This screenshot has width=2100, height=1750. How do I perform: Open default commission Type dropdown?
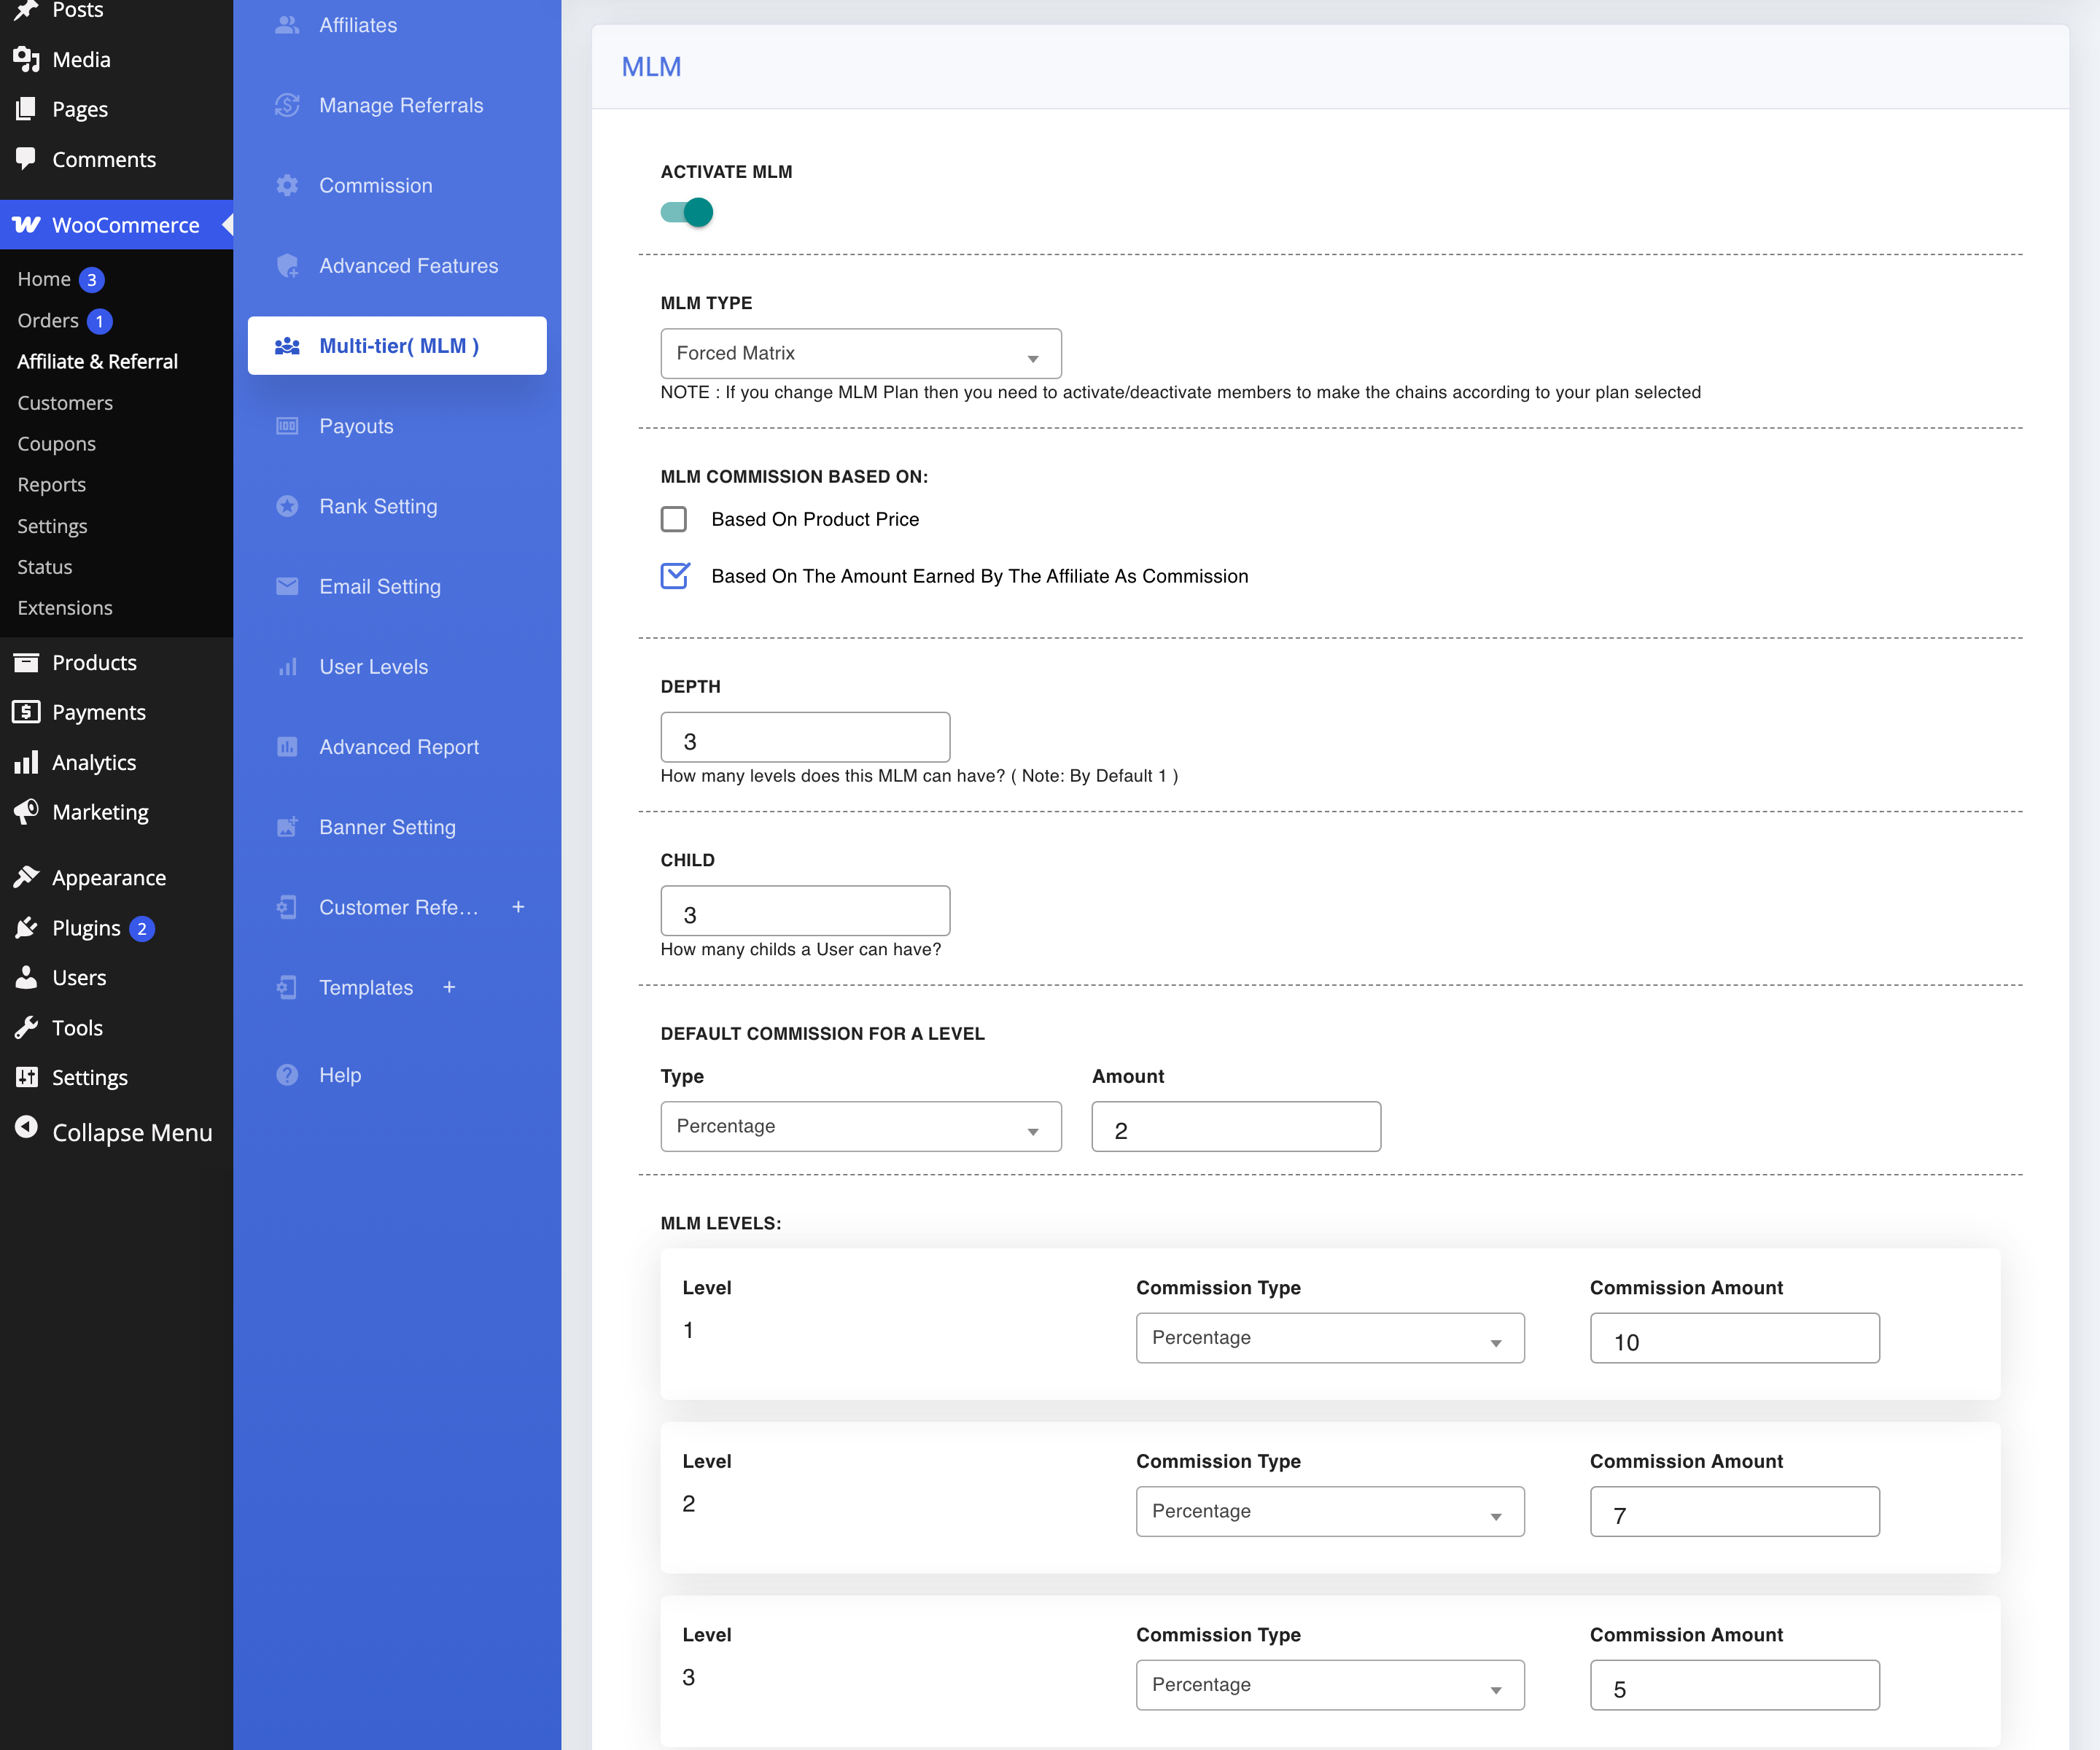[861, 1127]
